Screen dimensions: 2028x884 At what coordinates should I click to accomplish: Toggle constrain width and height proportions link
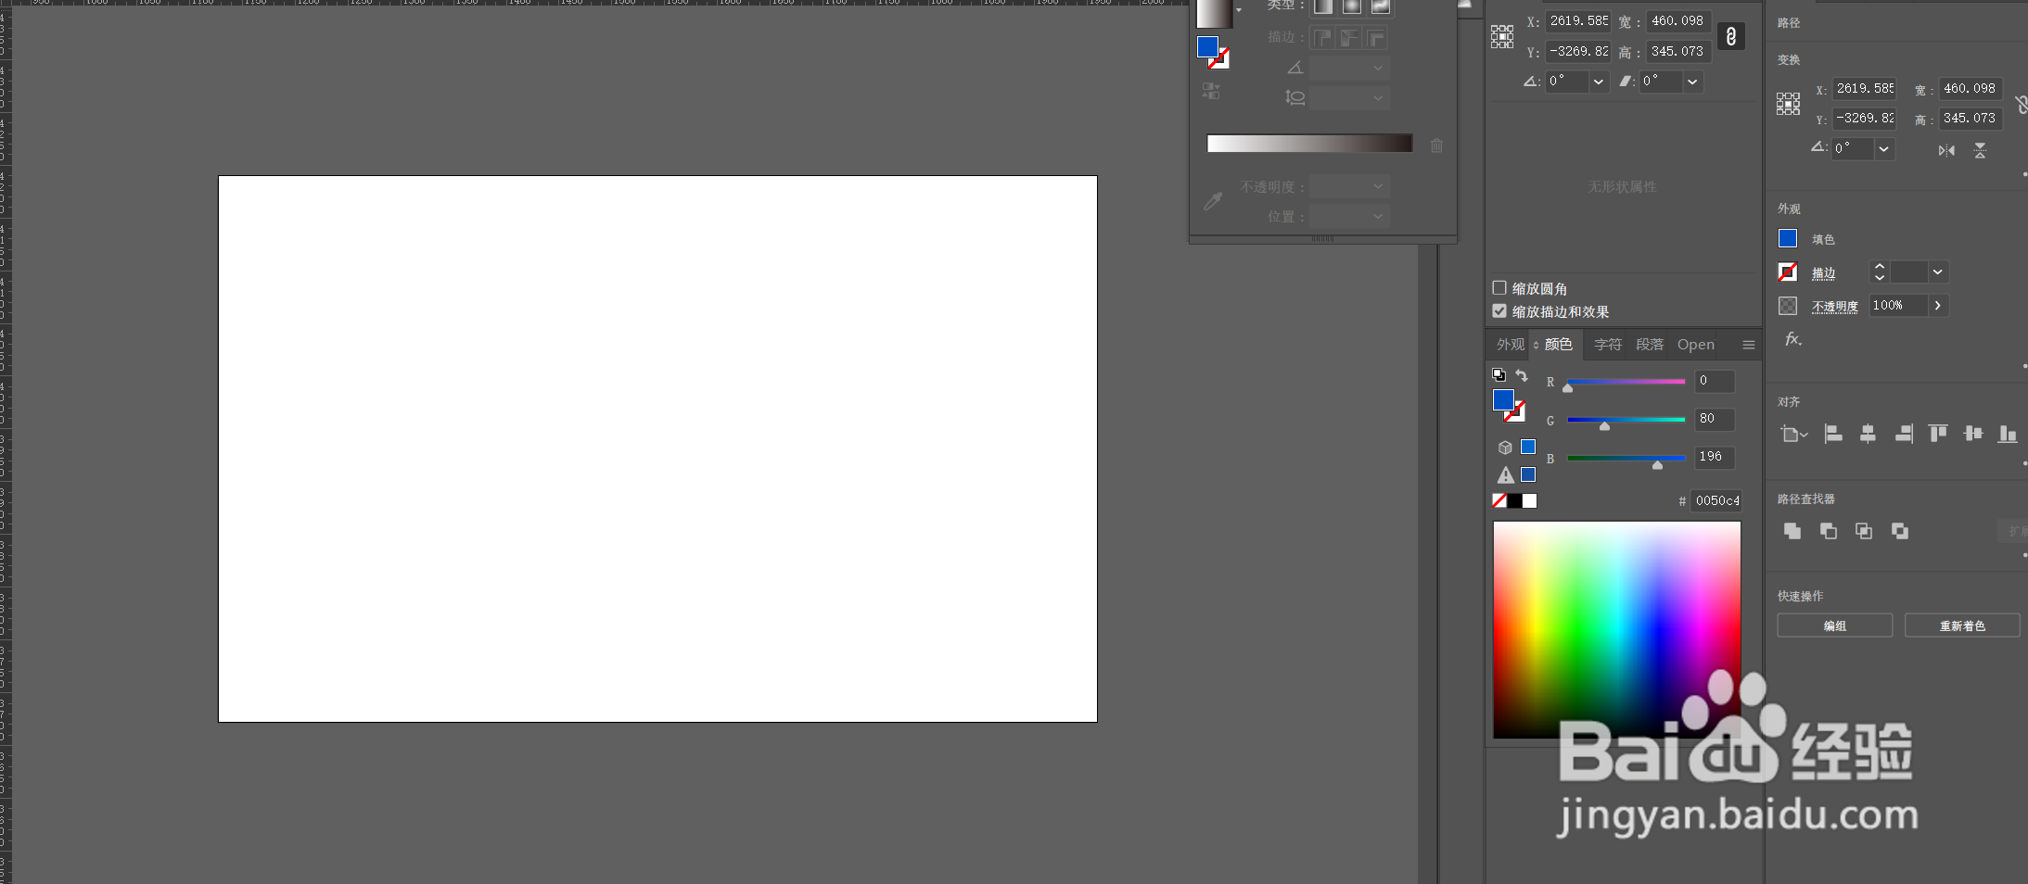[x=1731, y=36]
